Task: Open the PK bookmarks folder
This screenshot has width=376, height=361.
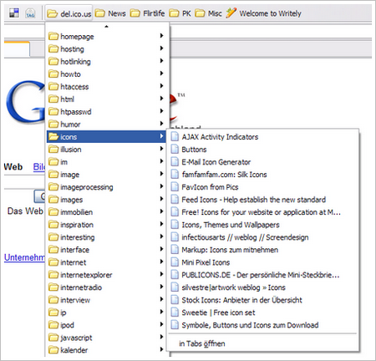Action: [180, 13]
